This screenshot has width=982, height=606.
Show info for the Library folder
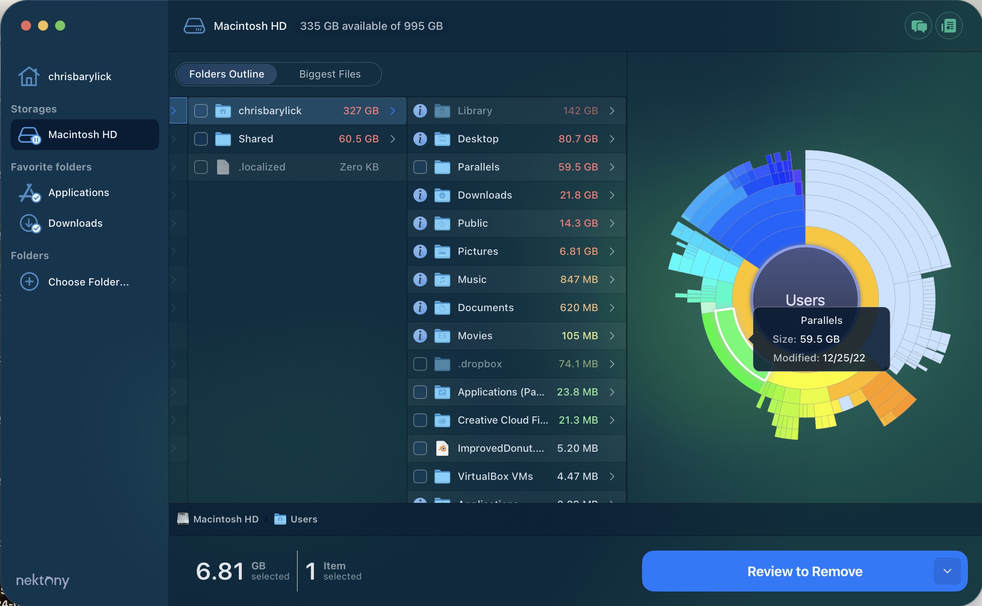tap(421, 110)
